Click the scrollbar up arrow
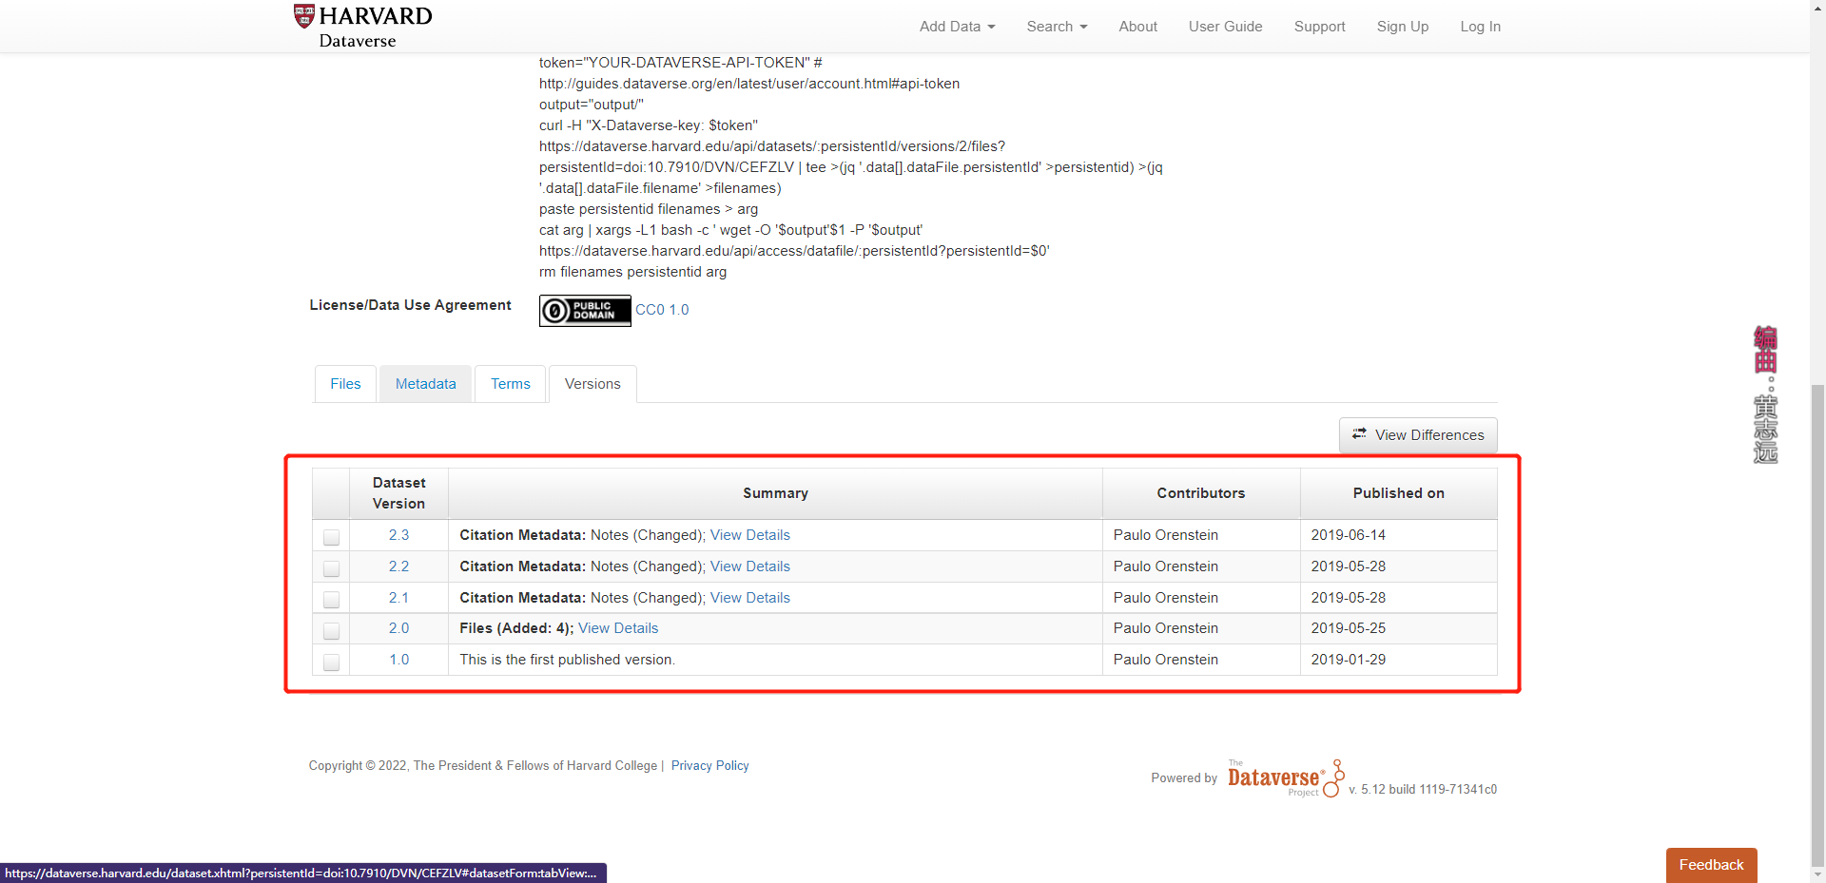 [1817, 7]
